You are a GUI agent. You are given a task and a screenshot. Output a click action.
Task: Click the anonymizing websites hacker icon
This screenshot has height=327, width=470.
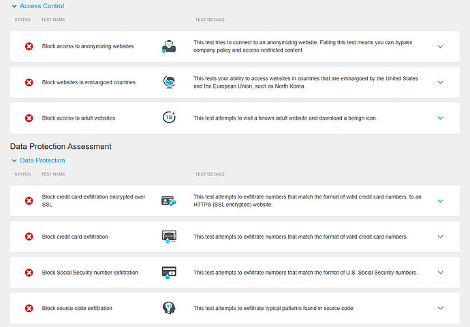point(169,46)
